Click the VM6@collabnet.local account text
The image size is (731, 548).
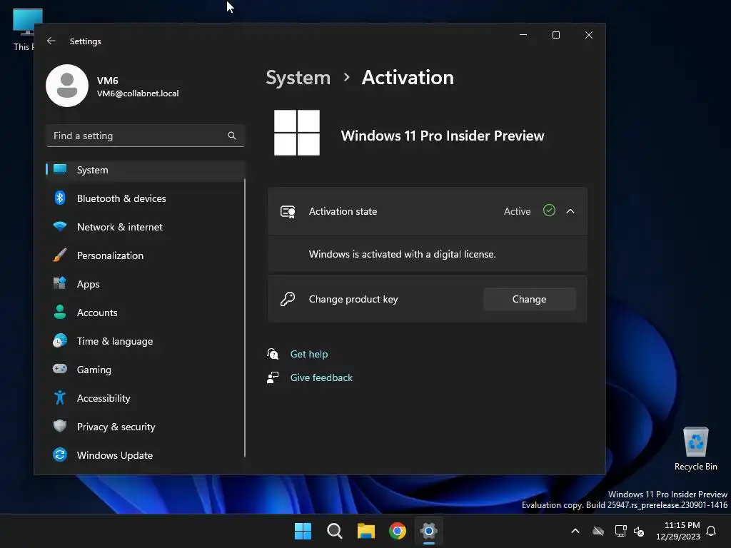point(138,93)
